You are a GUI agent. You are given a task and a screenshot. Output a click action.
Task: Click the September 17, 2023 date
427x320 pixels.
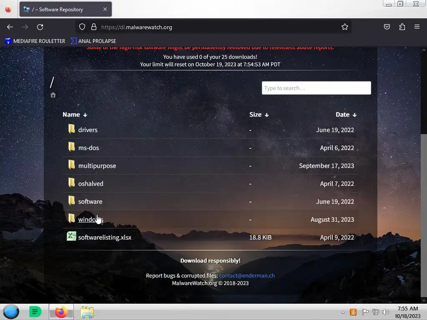coord(327,166)
